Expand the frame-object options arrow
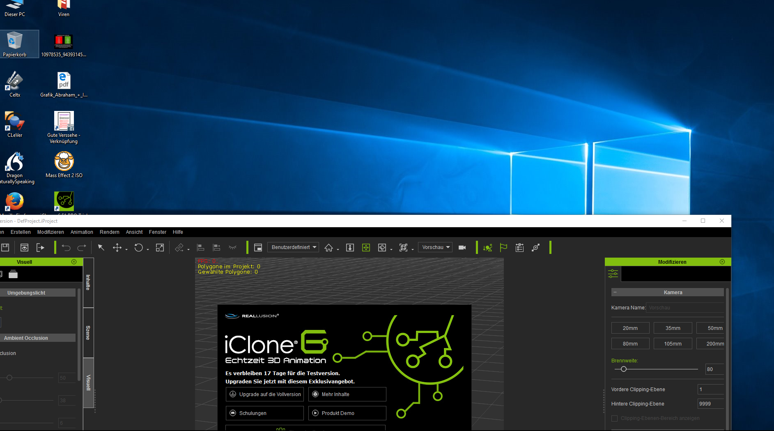 [413, 249]
